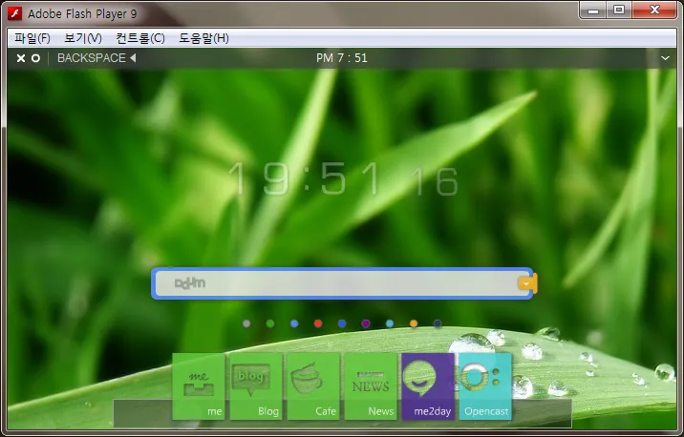Viewport: 684px width, 437px height.
Task: Select the gray color dot
Action: tap(246, 323)
